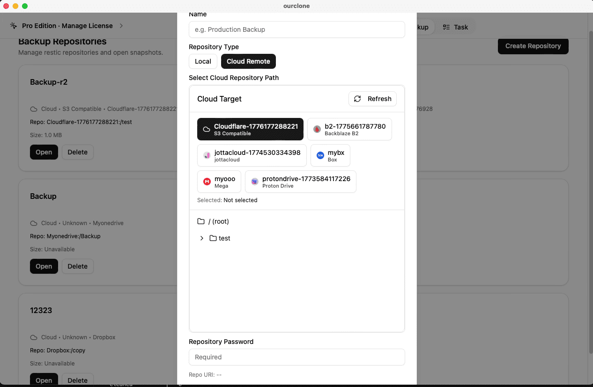593x387 pixels.
Task: Switch repository type to Local
Action: 203,61
